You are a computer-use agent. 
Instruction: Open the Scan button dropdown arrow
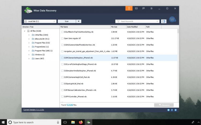pyautogui.click(x=79, y=21)
